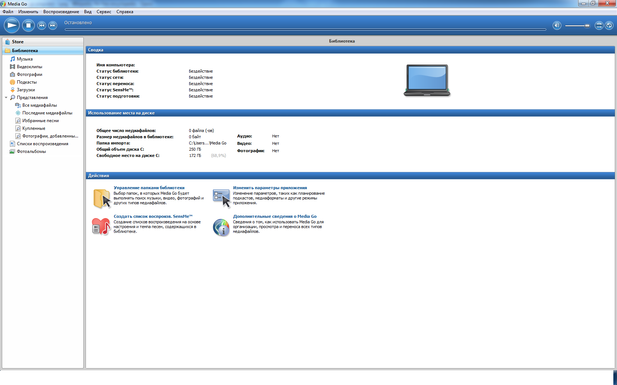Click the (68,9%) free space percentage
Screen dimensions: 617x385
pos(219,155)
